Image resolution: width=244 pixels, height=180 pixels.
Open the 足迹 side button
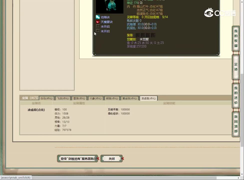[x=236, y=67]
